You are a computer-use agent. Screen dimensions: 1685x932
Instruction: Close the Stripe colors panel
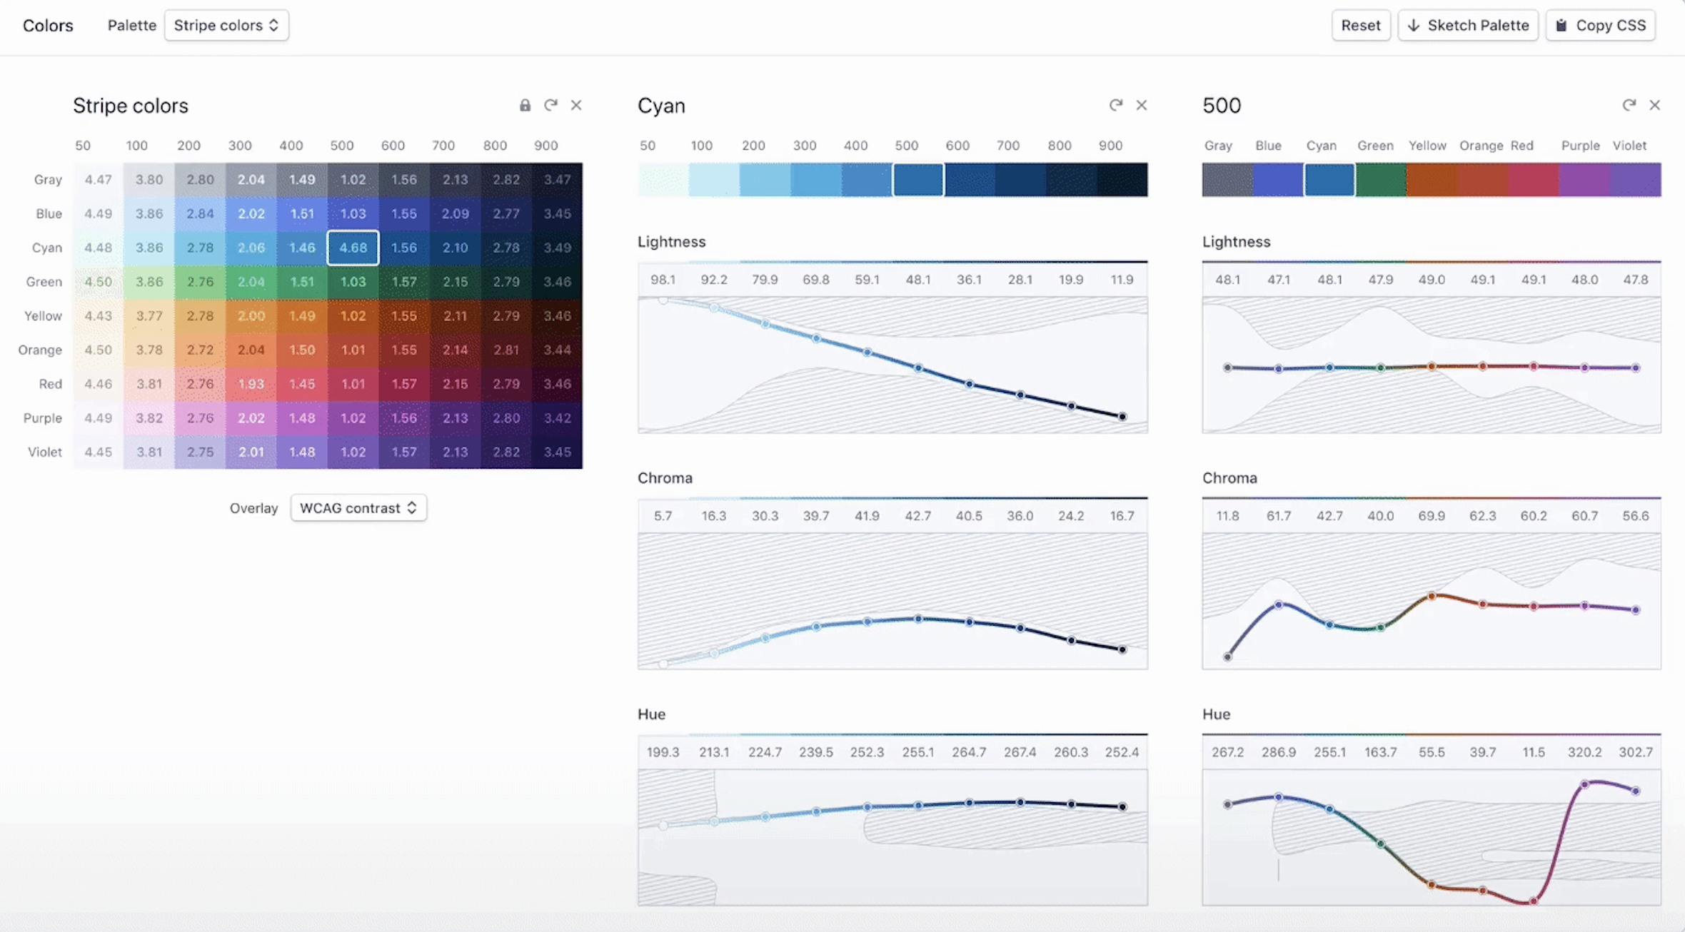[x=576, y=106]
